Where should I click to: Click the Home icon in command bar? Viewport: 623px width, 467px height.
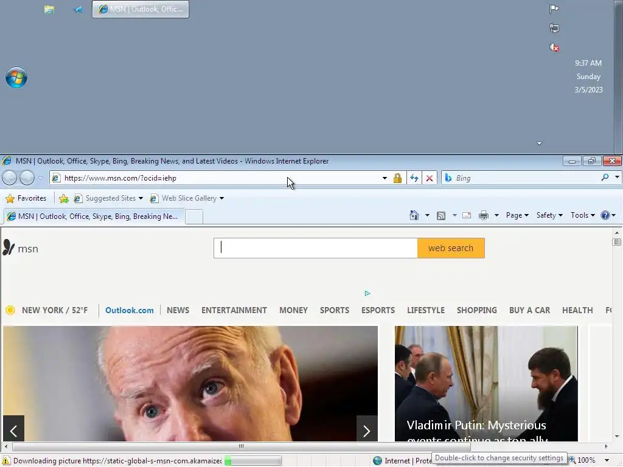414,215
